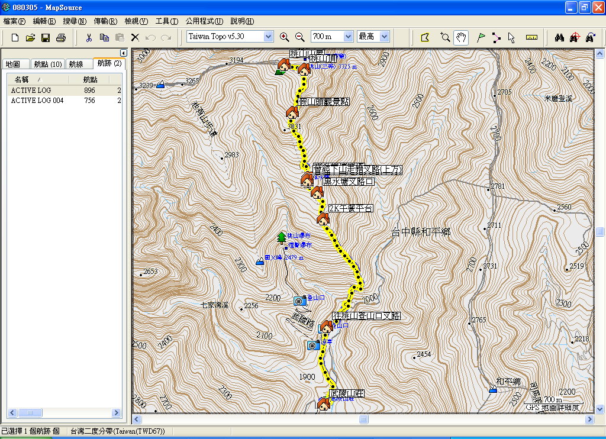This screenshot has height=439, width=606.
Task: Click the green tree 桃山瀑布 marker
Action: (x=282, y=238)
